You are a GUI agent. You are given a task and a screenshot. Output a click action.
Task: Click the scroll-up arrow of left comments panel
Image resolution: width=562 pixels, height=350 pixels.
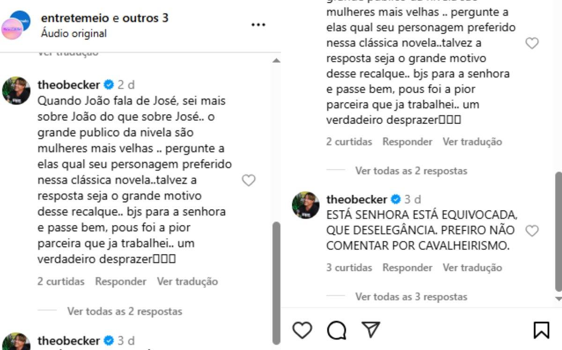[276, 61]
